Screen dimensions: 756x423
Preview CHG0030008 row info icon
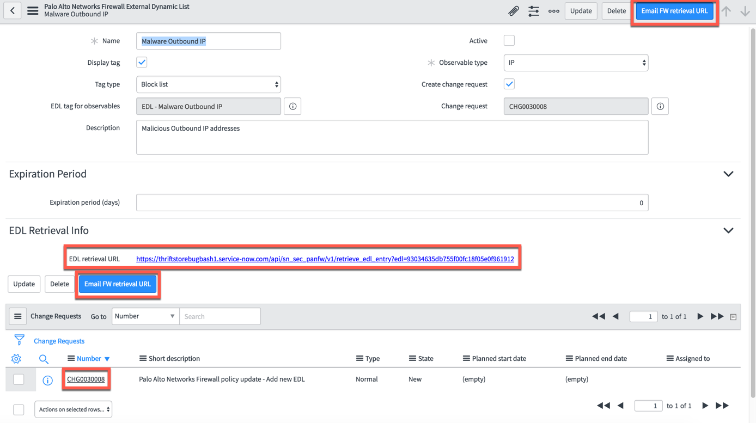48,381
